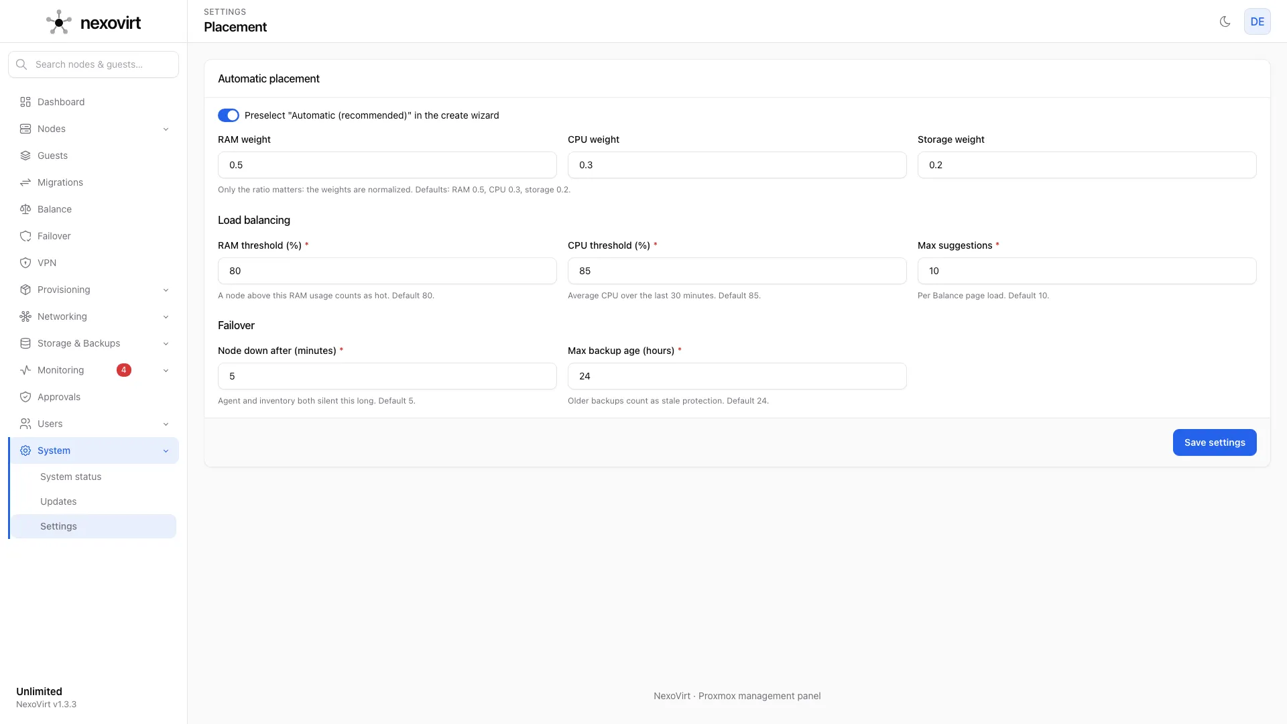Screen dimensions: 1287x724
Task: Click the Nodes server icon
Action: click(x=25, y=129)
